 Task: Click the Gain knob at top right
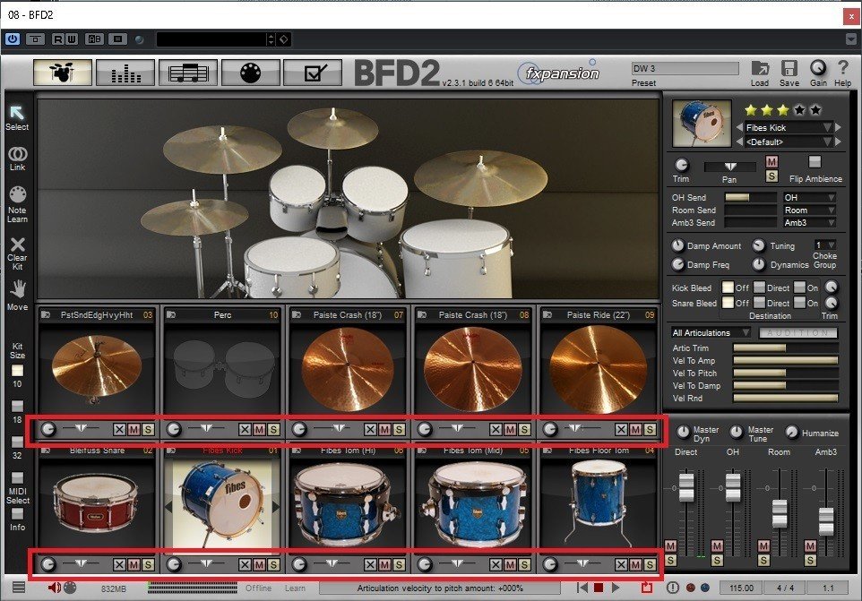[x=818, y=68]
